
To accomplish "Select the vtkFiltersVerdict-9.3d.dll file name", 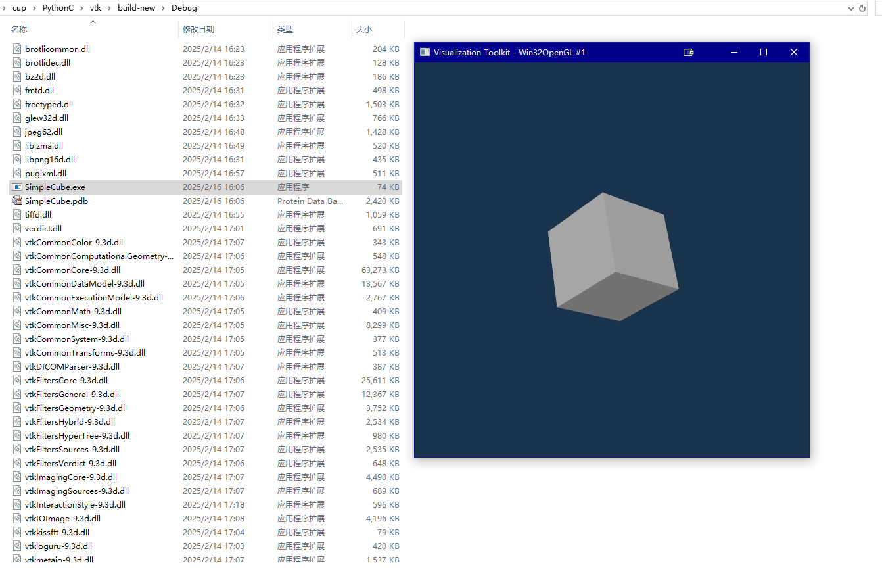I will (70, 463).
